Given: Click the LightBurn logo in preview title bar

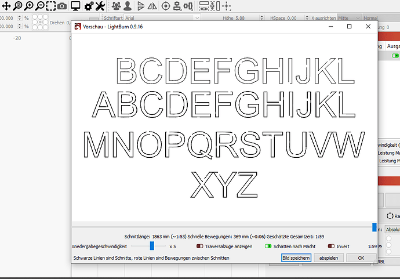Looking at the screenshot, I should [x=78, y=27].
